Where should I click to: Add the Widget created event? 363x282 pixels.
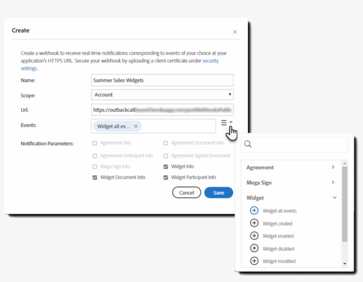pos(254,223)
